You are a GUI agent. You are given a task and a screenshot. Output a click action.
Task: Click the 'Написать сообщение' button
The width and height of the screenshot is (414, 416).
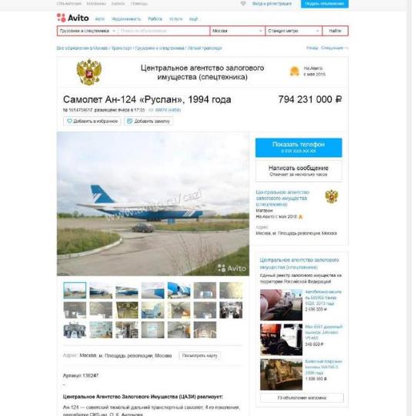299,171
